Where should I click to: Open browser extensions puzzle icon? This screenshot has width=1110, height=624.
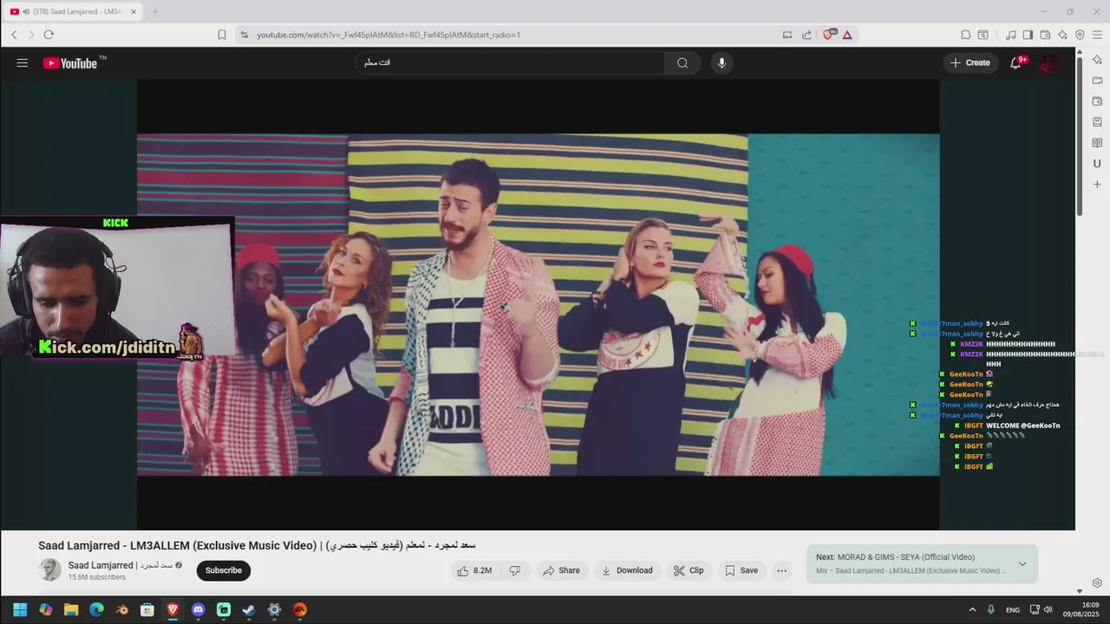[965, 35]
